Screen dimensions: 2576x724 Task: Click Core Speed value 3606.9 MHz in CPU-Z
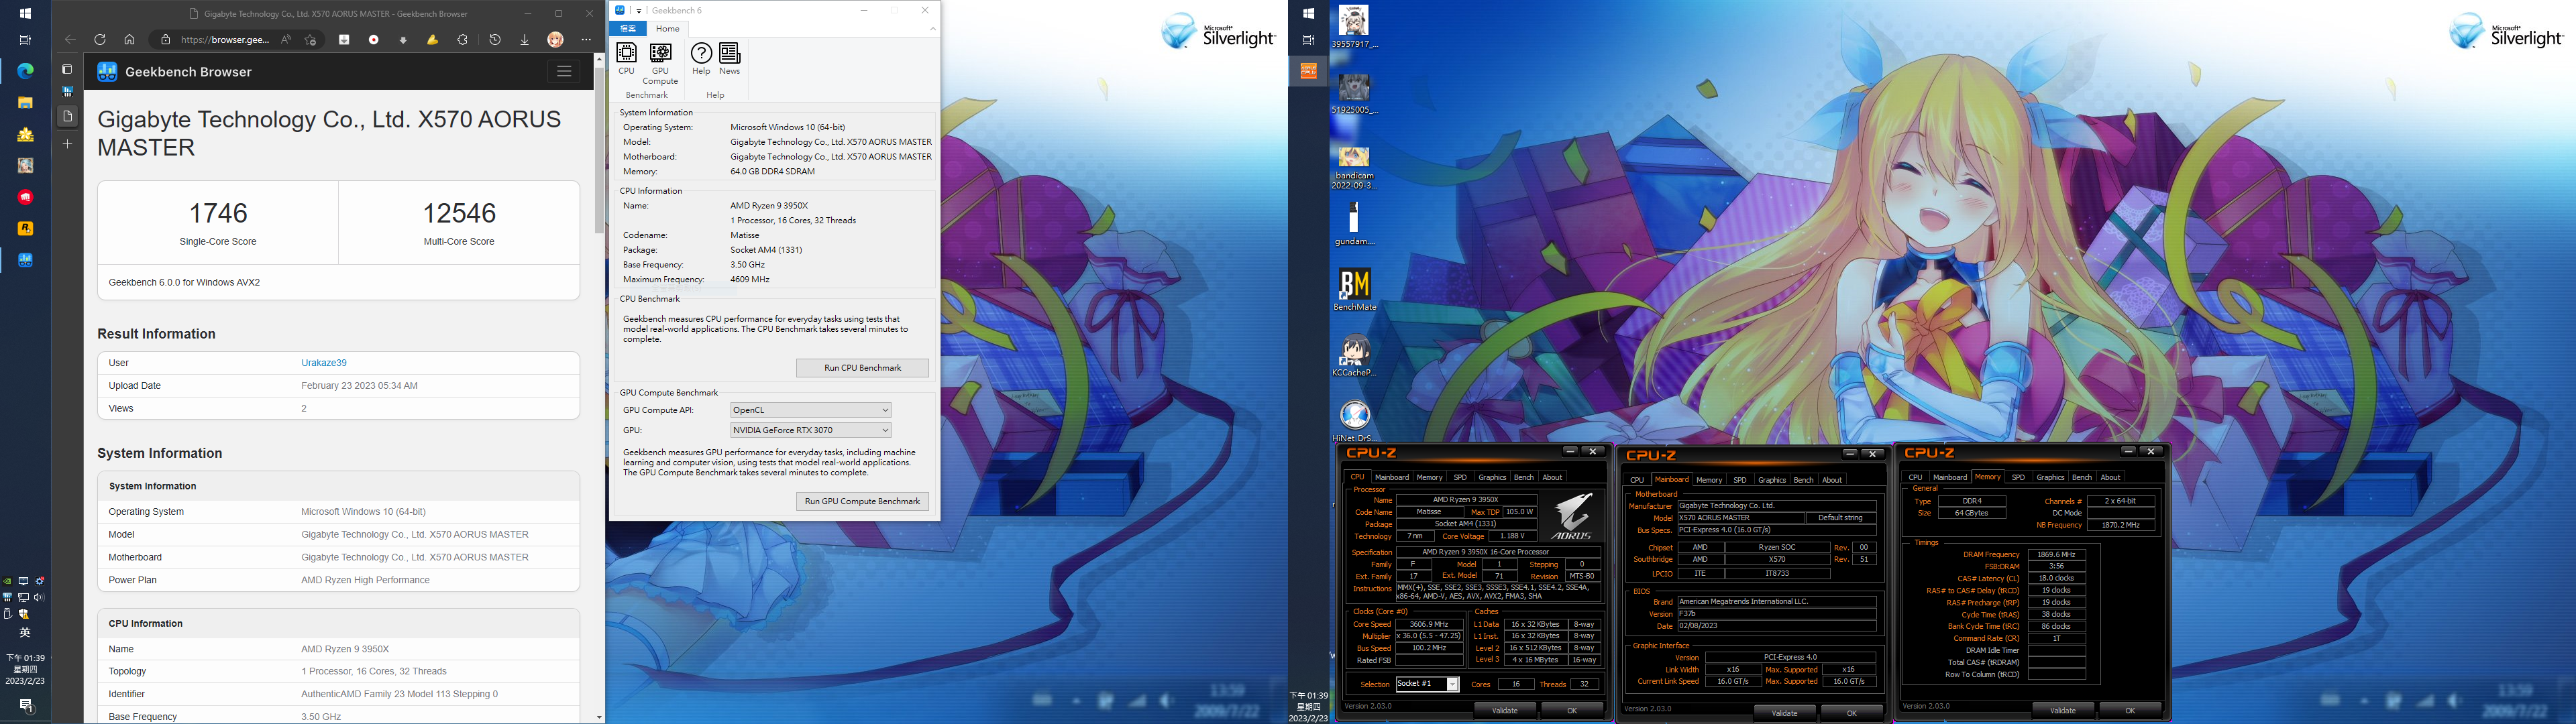1429,624
